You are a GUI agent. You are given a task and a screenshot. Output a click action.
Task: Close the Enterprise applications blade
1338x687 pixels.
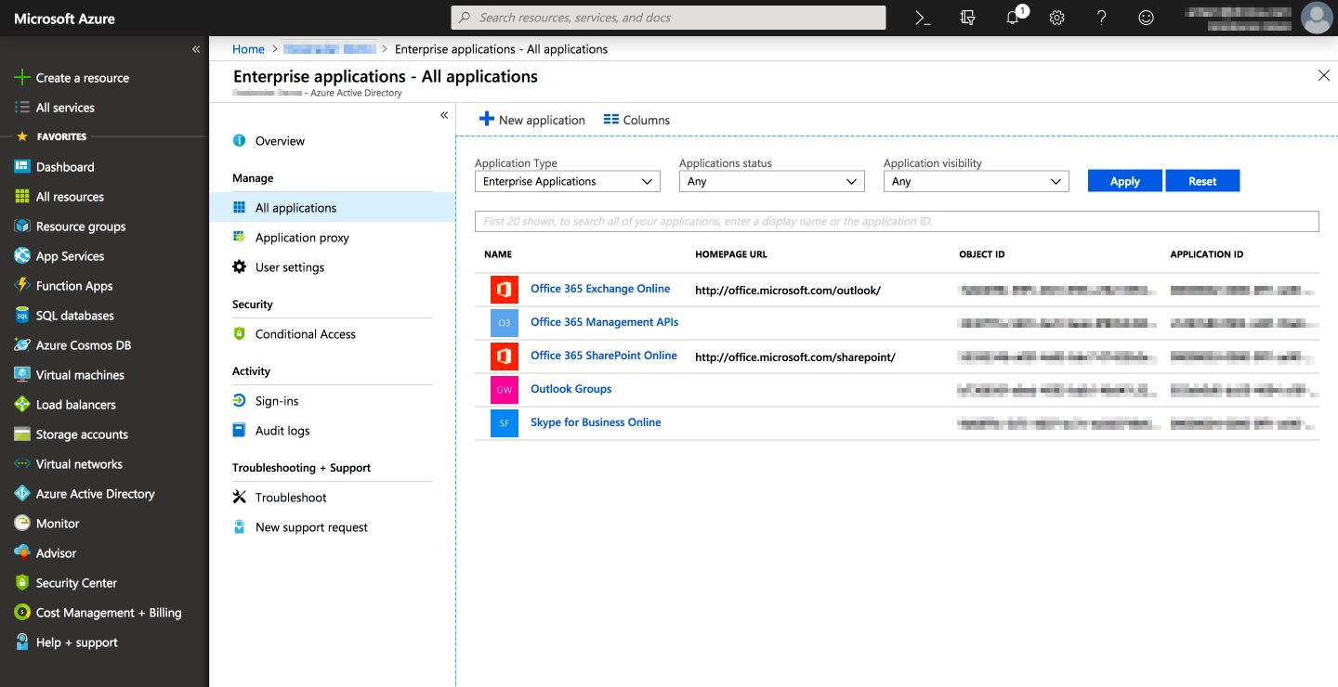click(x=1324, y=75)
